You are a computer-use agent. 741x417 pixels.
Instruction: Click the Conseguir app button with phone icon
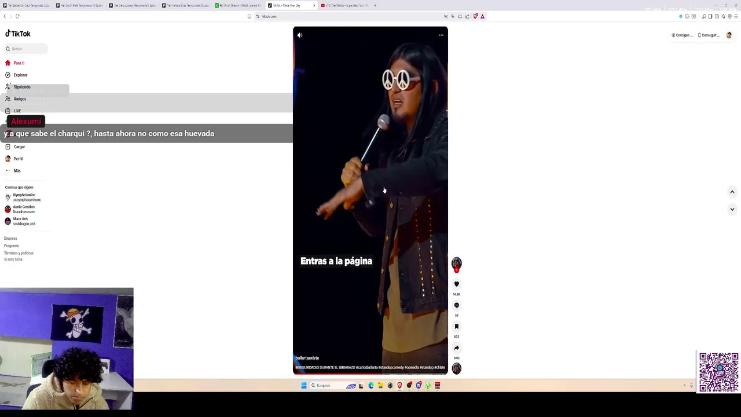(x=709, y=35)
